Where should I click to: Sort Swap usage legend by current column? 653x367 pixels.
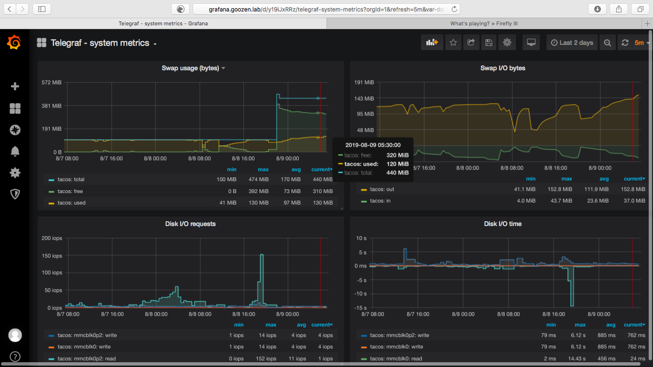(x=322, y=169)
